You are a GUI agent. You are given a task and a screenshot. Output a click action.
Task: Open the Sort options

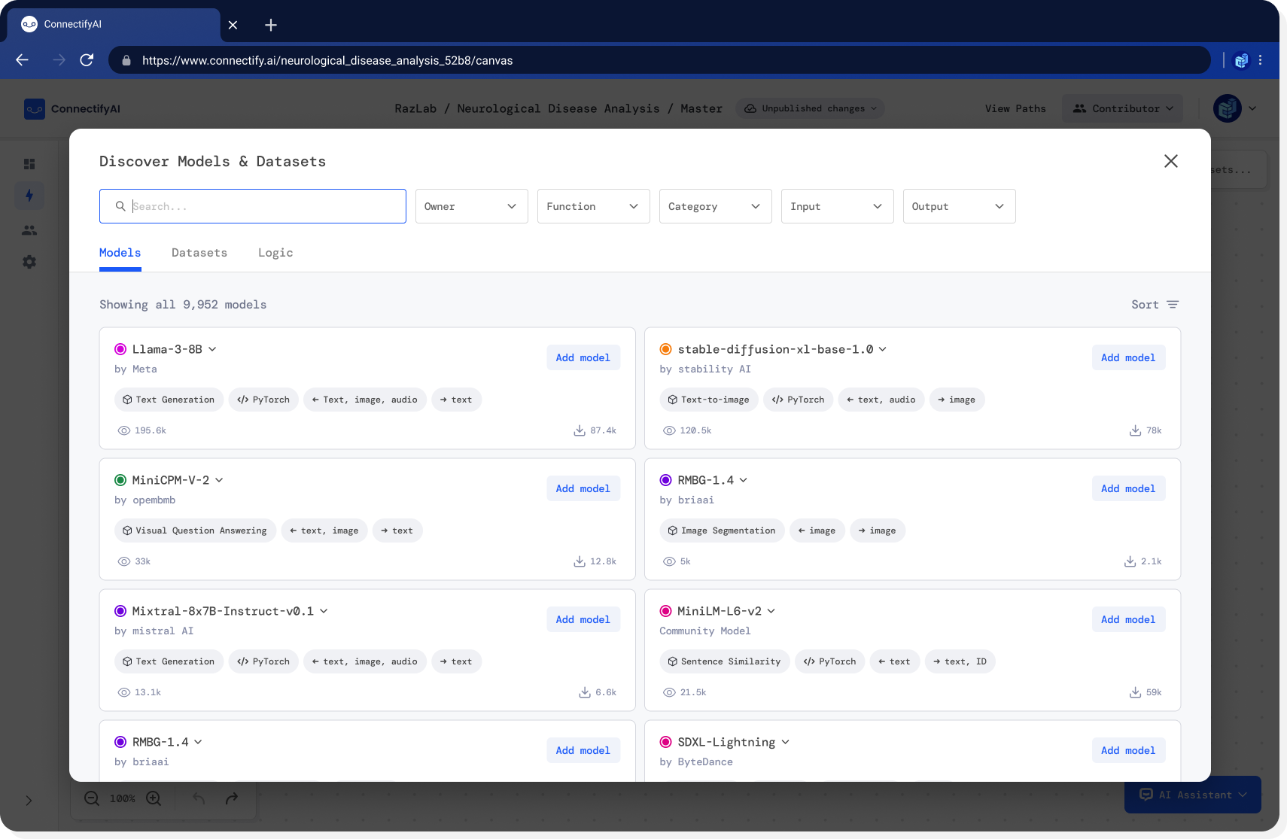(x=1155, y=305)
